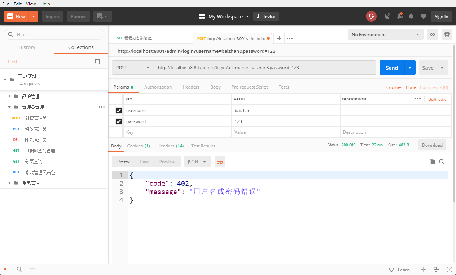
Task: Open find and replace icon in status bar
Action: click(x=19, y=270)
